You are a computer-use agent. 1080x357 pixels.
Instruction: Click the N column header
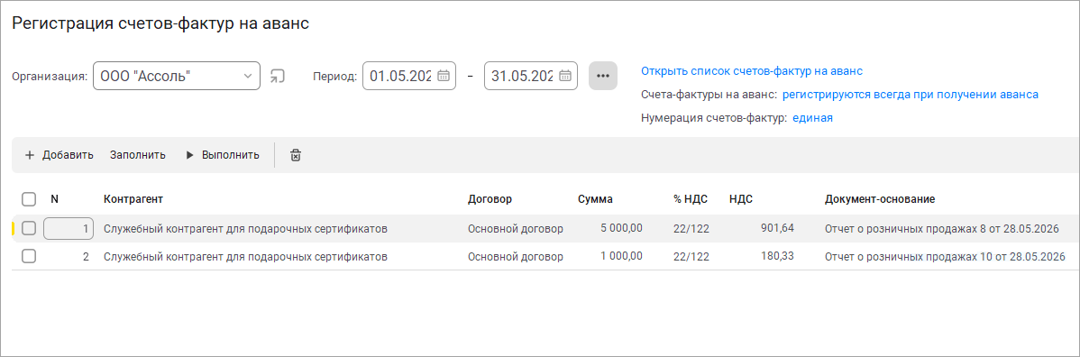tap(54, 200)
